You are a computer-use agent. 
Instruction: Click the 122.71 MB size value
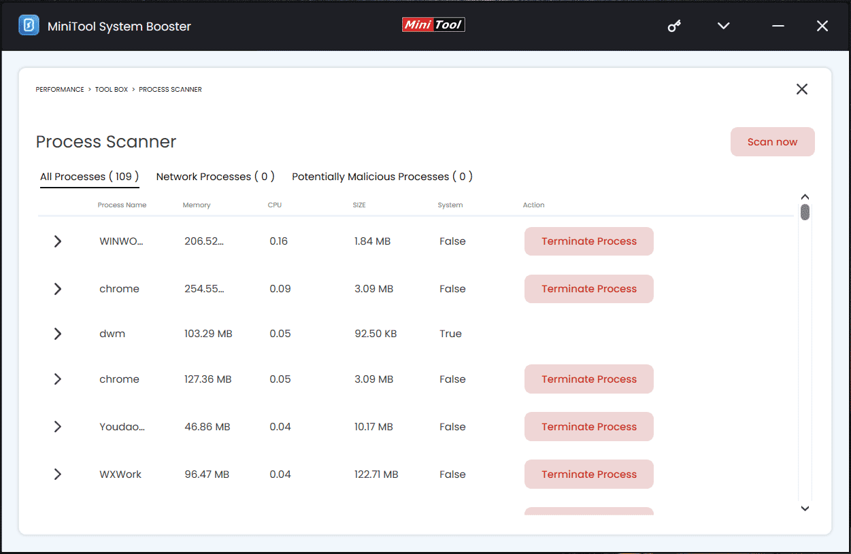coord(376,474)
